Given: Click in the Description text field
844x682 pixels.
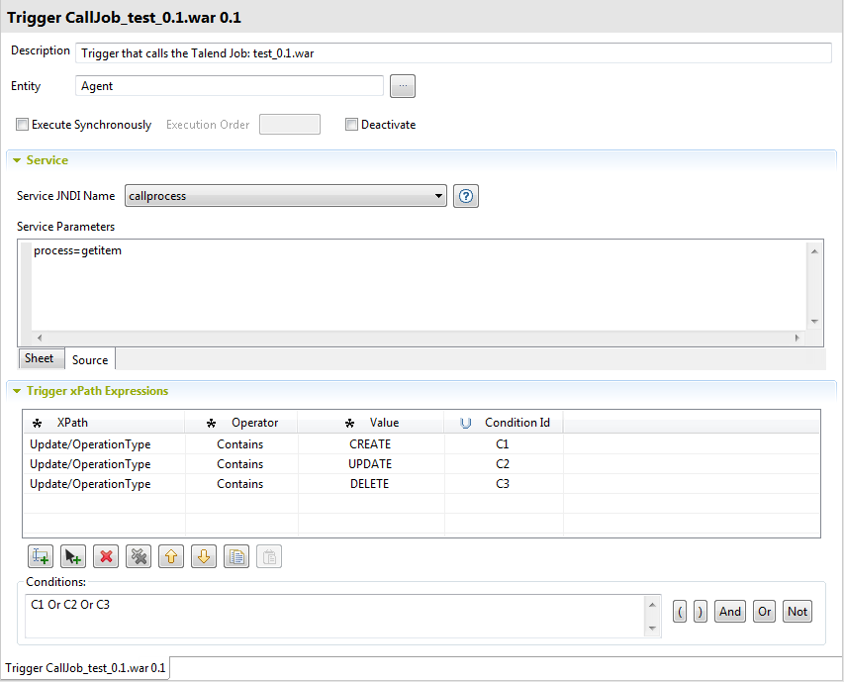Looking at the screenshot, I should click(453, 53).
